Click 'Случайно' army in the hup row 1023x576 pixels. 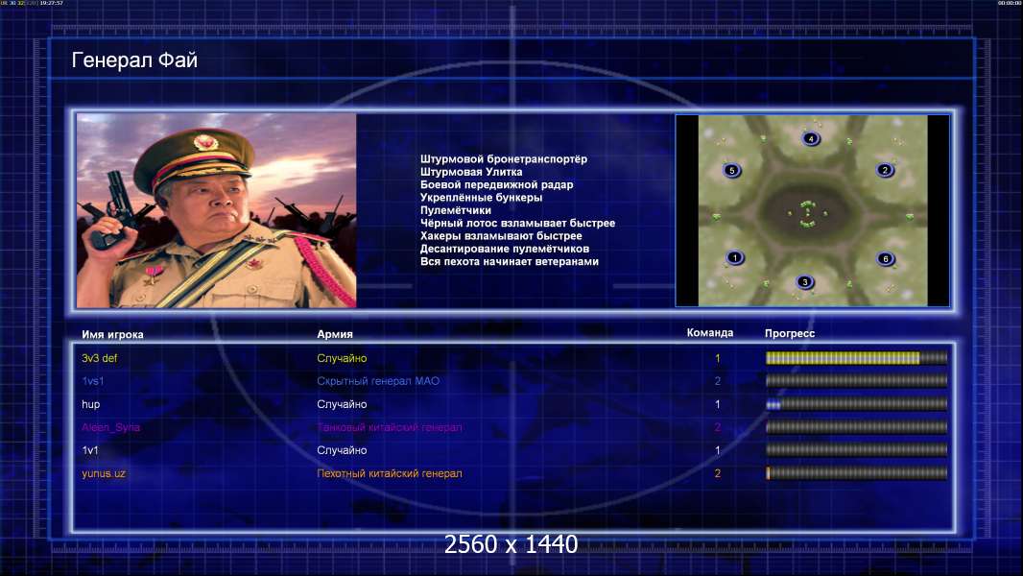[x=342, y=404]
